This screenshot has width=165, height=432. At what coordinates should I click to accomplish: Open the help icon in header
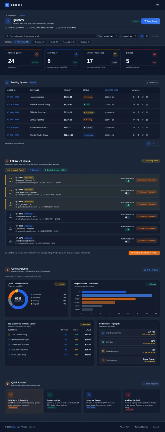click(x=158, y=5)
